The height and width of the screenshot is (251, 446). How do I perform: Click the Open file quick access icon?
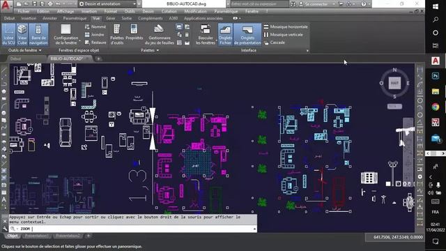[26, 4]
